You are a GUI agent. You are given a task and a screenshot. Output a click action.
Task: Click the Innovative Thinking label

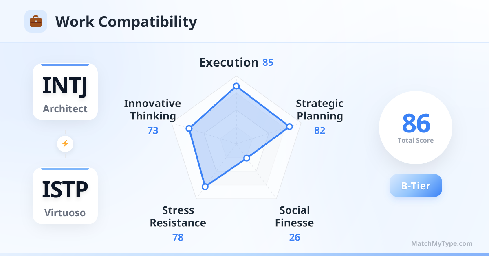(153, 110)
